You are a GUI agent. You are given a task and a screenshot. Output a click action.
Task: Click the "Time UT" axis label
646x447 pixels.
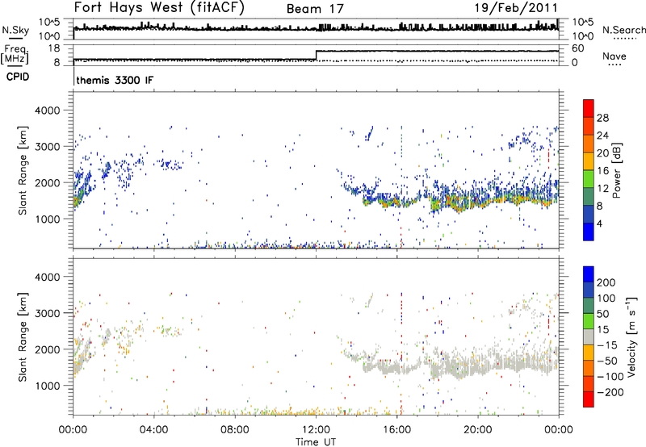point(316,442)
